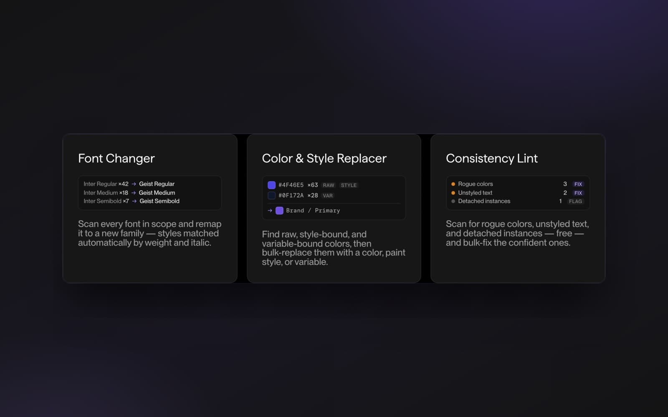Viewport: 668px width, 417px height.
Task: Click the Inter Semibold ×7 text
Action: (x=106, y=201)
